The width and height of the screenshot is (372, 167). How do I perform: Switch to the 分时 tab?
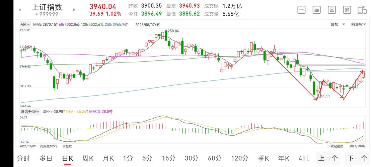point(23,158)
